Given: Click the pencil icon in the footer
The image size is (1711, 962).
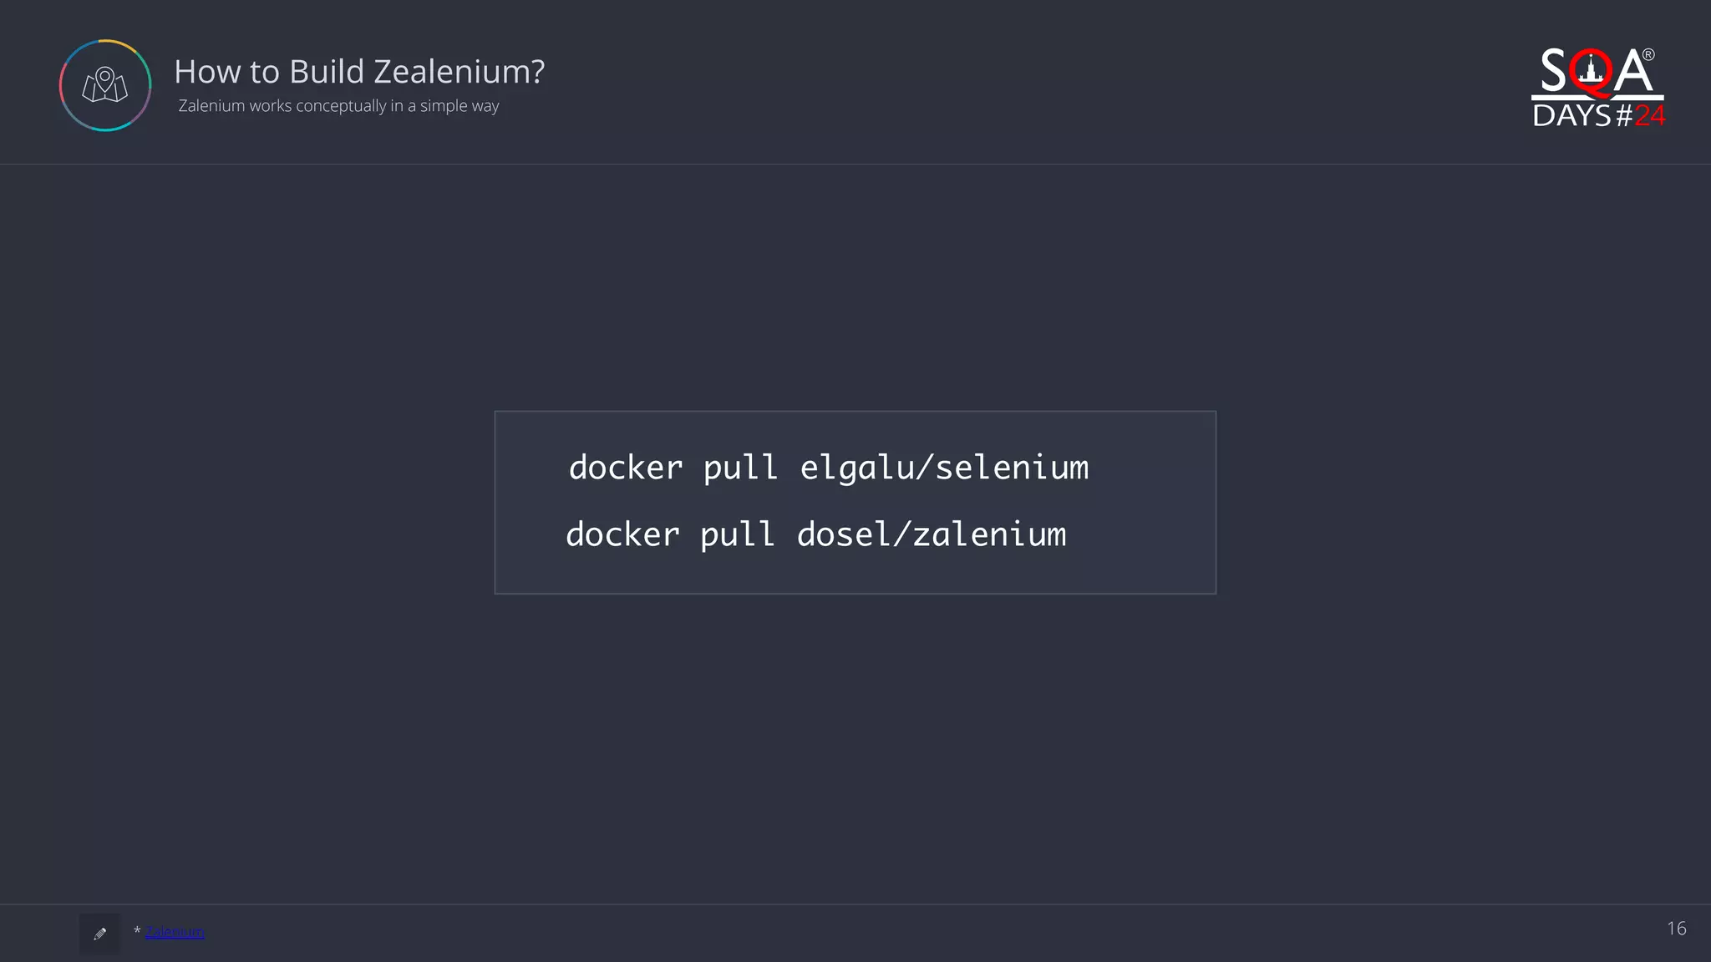Looking at the screenshot, I should coord(100,934).
